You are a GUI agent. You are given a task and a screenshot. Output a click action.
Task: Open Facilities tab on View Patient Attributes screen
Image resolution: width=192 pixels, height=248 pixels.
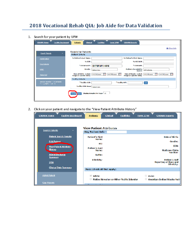tap(125, 116)
